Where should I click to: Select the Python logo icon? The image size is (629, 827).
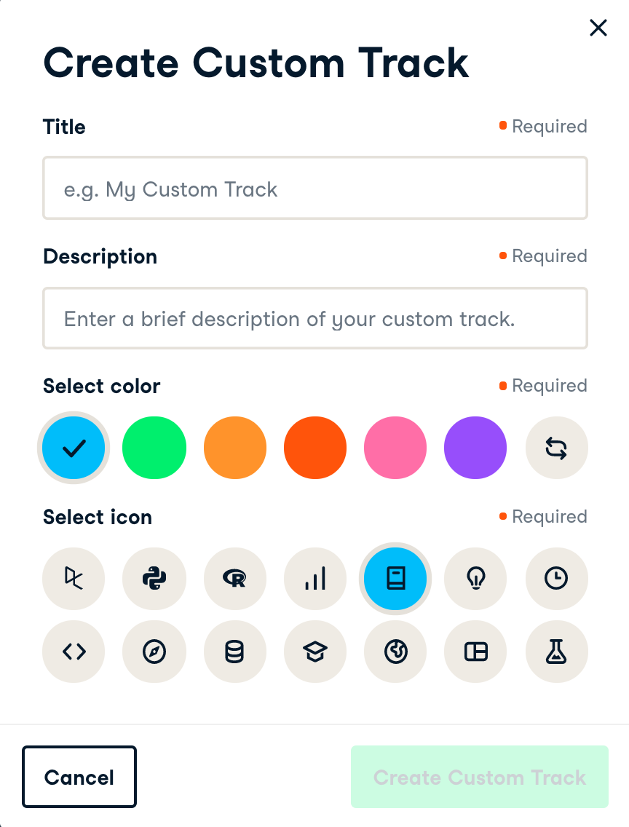pyautogui.click(x=154, y=579)
